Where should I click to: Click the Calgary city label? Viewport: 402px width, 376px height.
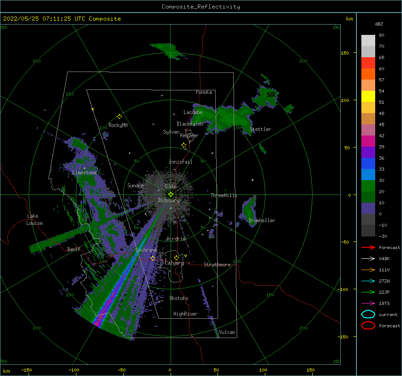[x=174, y=263]
